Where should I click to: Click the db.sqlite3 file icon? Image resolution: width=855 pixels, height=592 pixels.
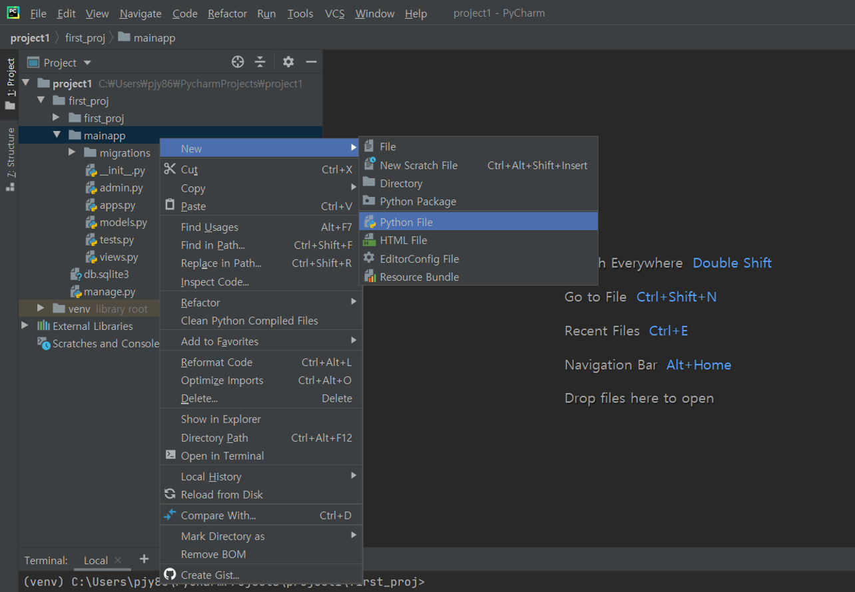[76, 274]
